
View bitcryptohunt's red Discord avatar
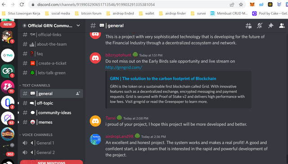[95, 58]
